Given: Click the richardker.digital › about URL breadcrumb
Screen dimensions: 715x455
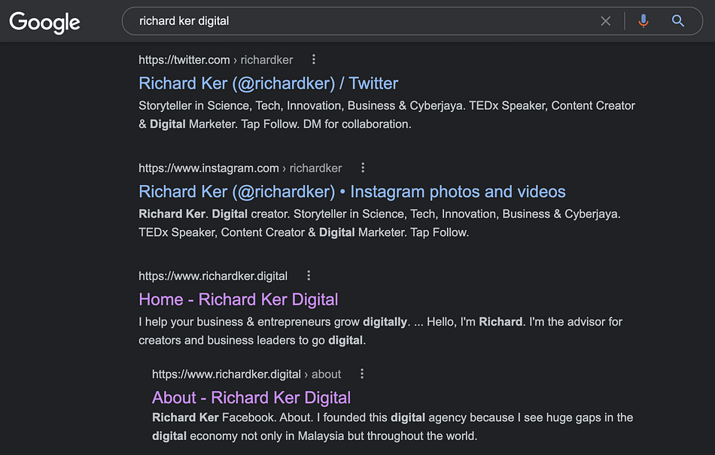Looking at the screenshot, I should [246, 375].
